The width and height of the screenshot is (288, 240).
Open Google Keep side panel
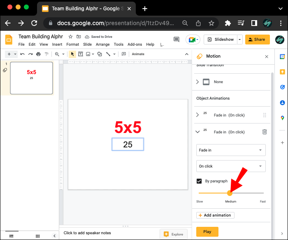click(x=282, y=72)
